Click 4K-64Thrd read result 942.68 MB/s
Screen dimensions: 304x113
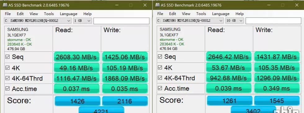(x=229, y=78)
